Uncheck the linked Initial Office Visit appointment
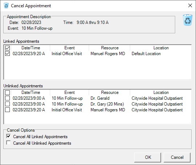This screenshot has height=165, width=196. [x=8, y=54]
